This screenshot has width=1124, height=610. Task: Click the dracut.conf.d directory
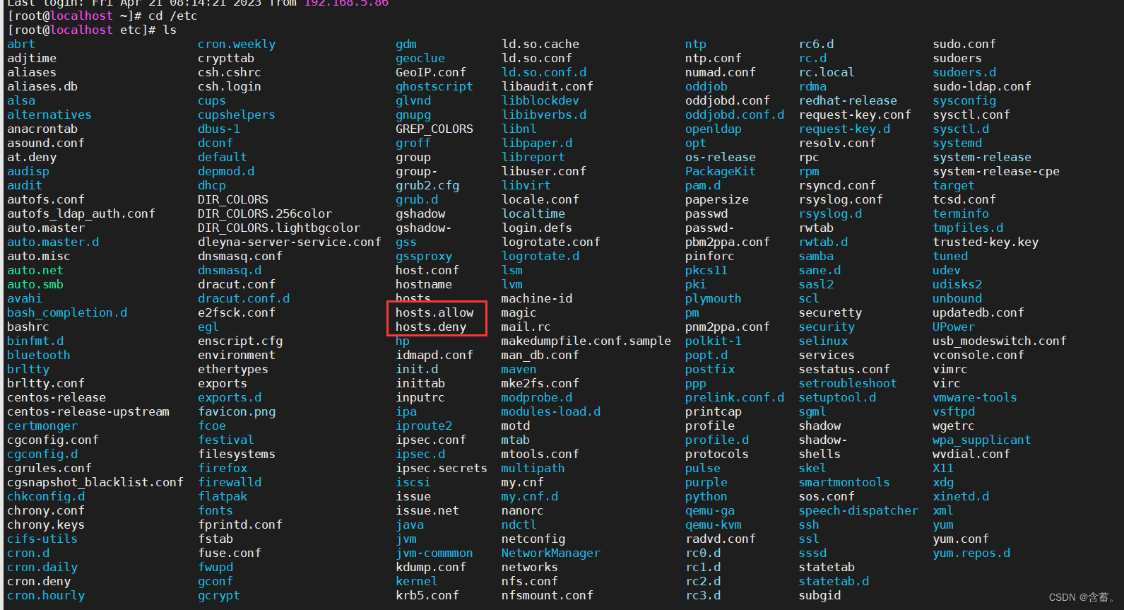point(244,298)
